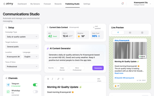The height and width of the screenshot is (96, 154).
Task: Click the AI Content Generator sparkle icon
Action: [48, 48]
